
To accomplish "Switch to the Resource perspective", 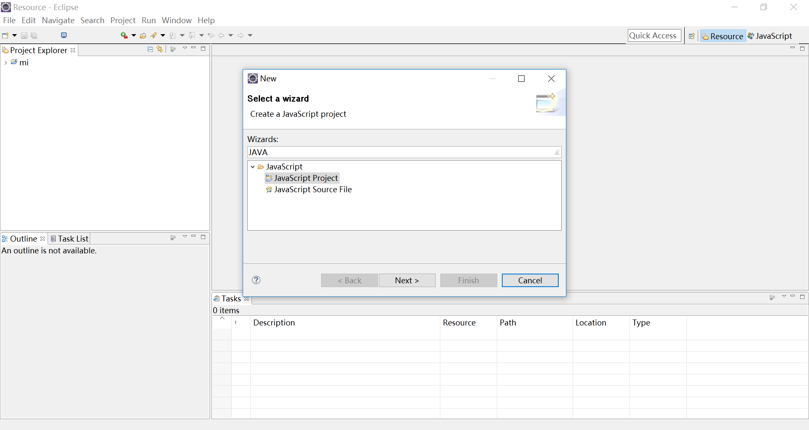I will coord(723,36).
